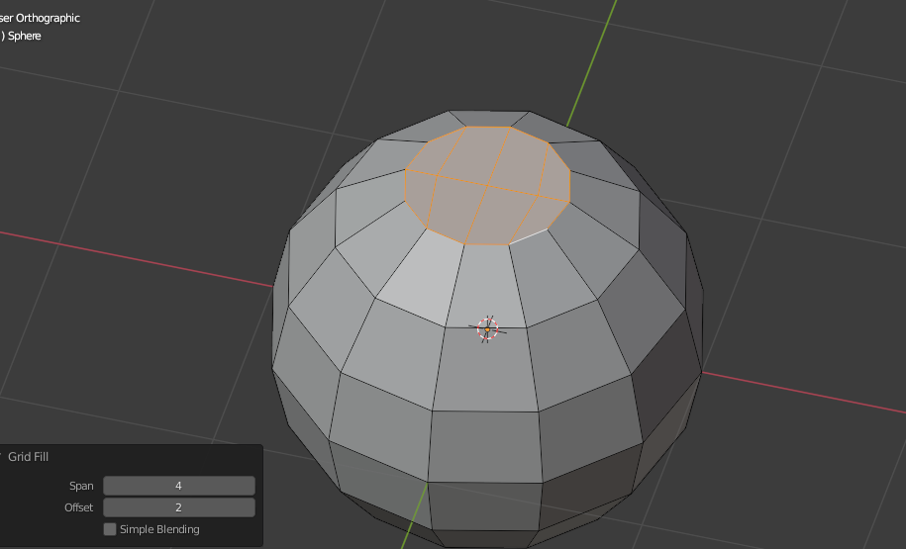Click the Offset value field showing 2
Viewport: 906px width, 549px height.
(x=179, y=507)
